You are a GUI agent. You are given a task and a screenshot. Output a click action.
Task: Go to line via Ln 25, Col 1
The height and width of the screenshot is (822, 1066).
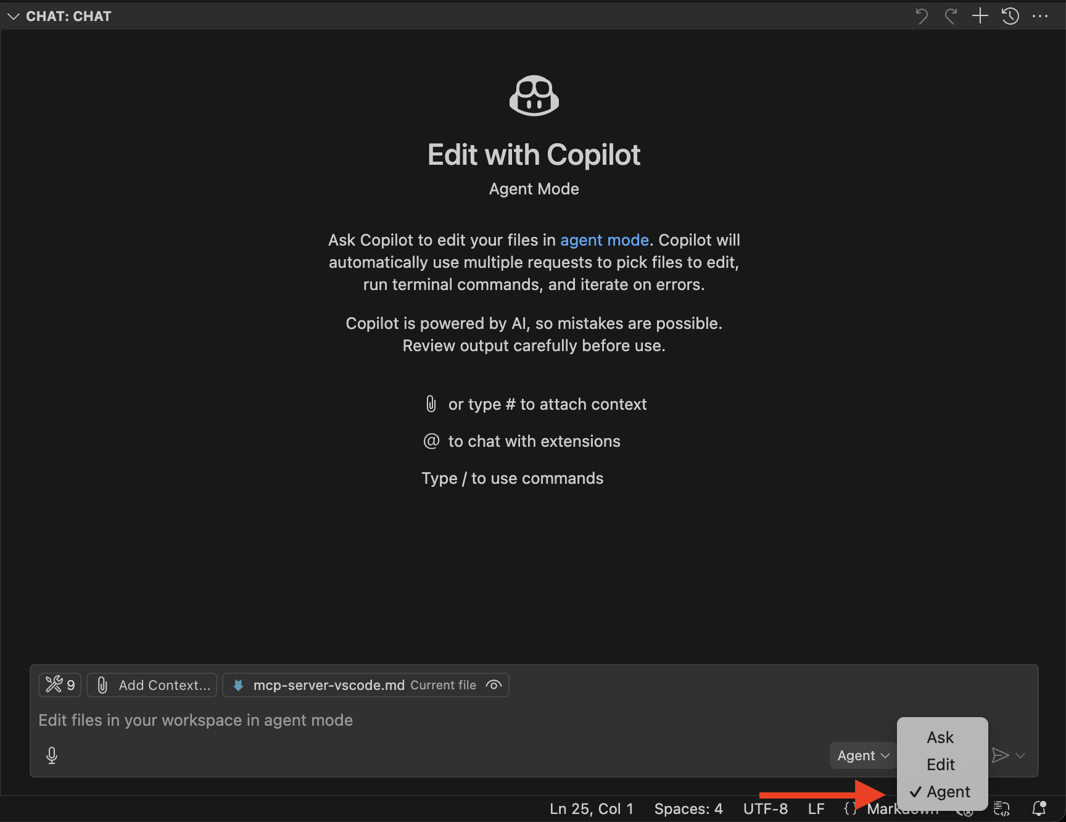[592, 809]
